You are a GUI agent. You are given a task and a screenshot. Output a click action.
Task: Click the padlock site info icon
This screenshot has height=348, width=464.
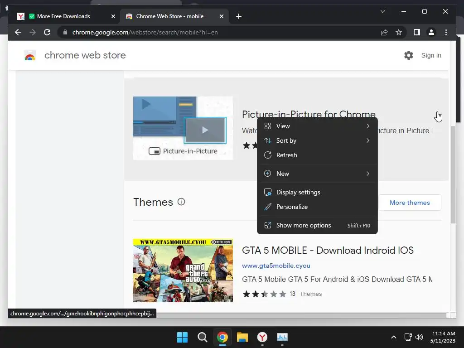(x=65, y=32)
